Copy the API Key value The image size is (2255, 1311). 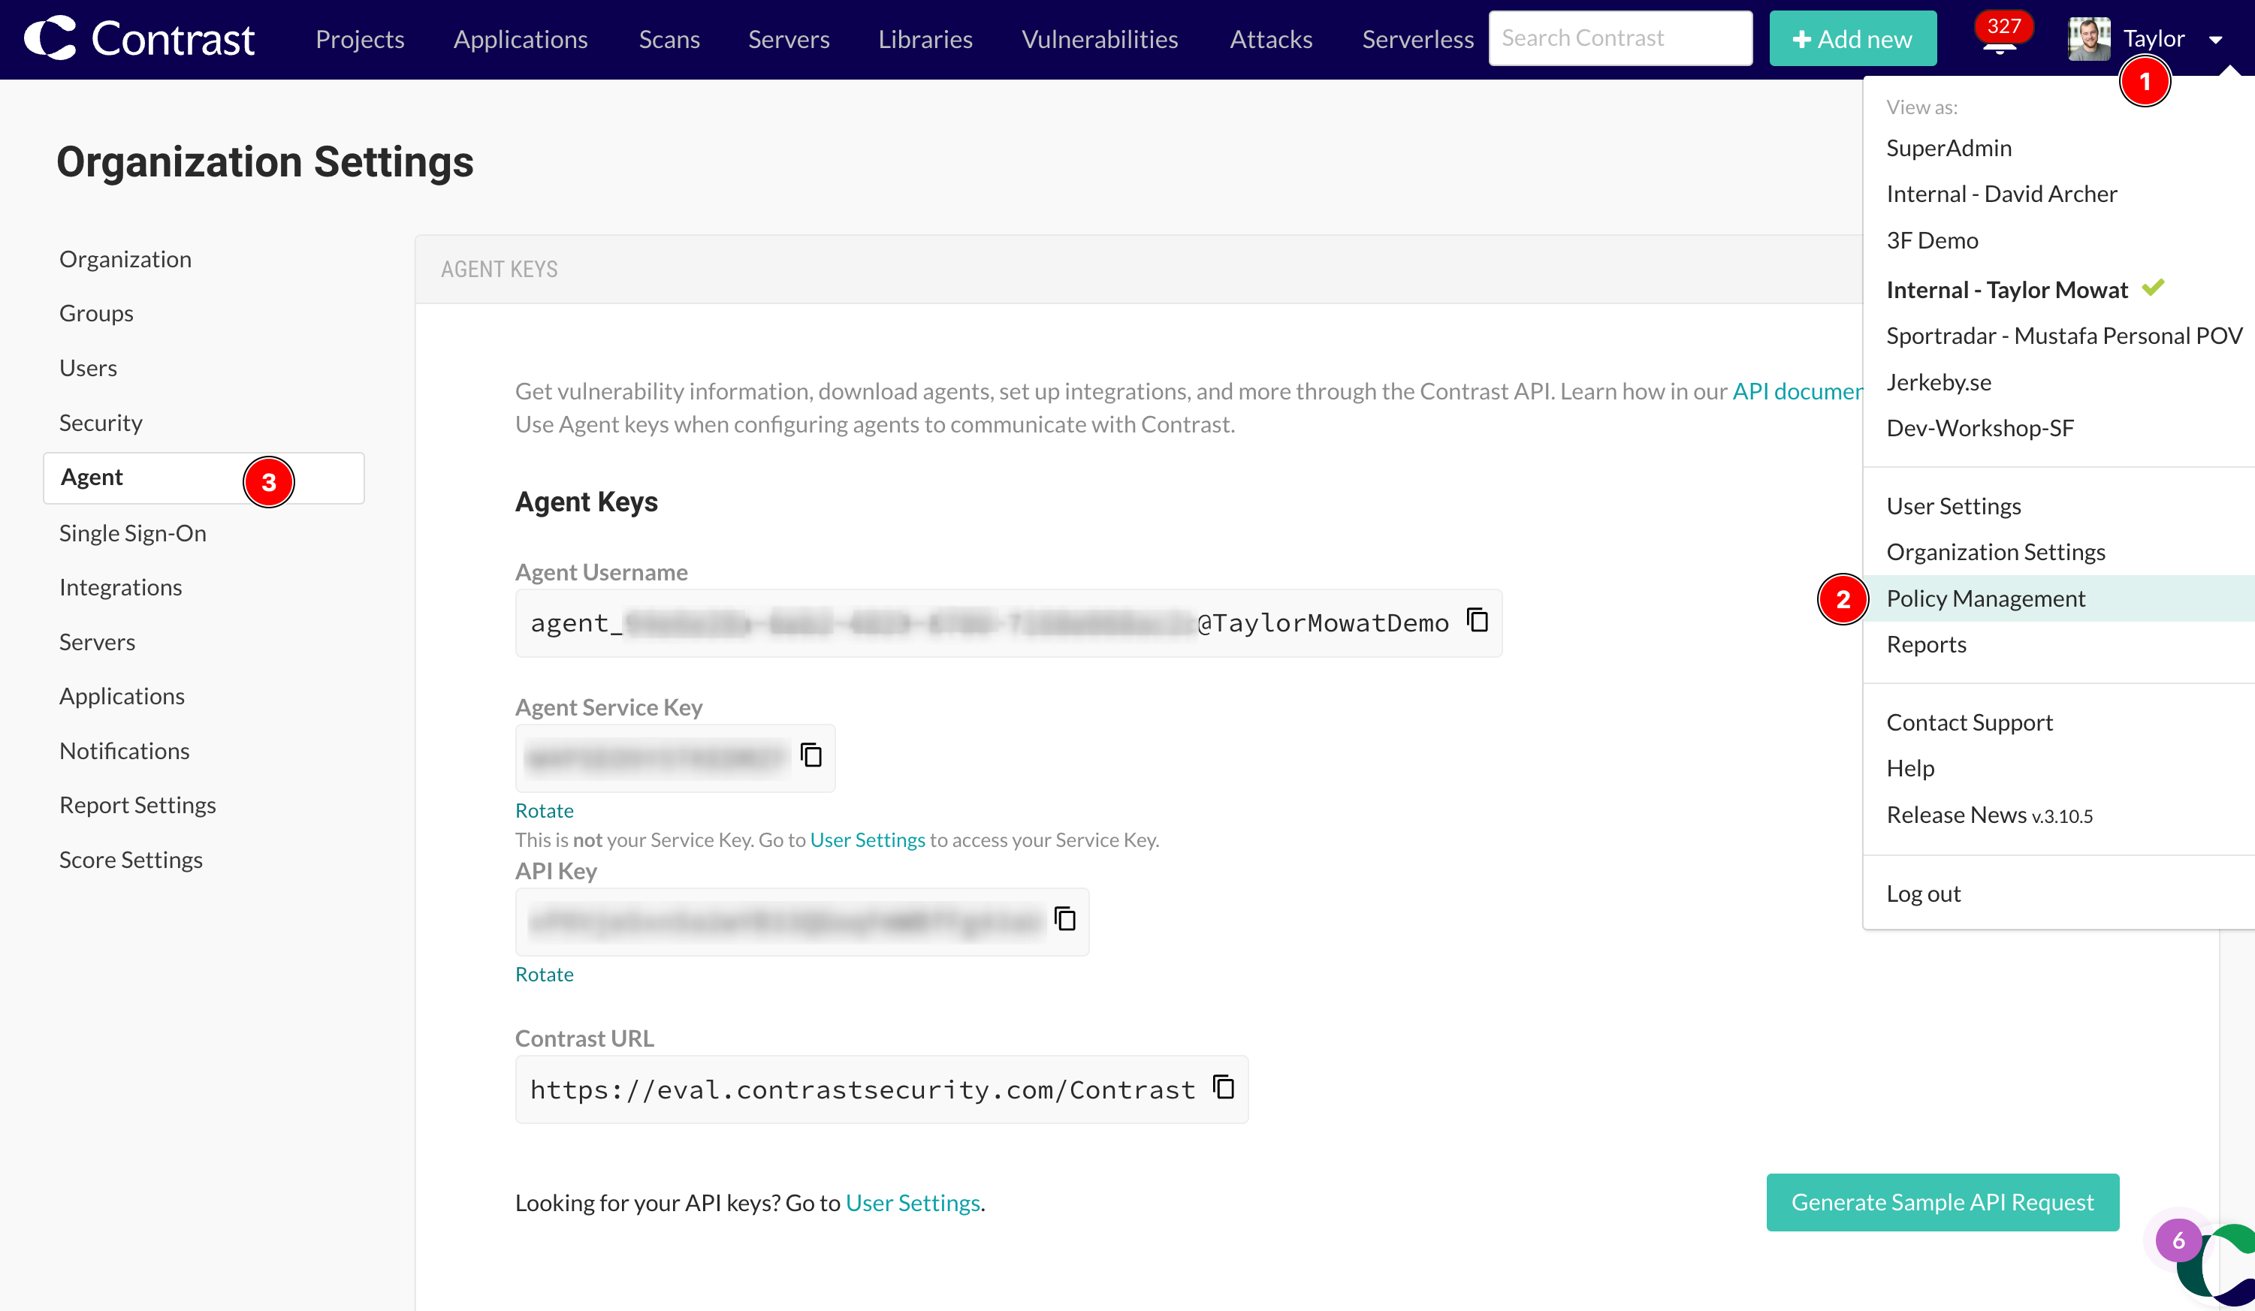pos(1065,919)
